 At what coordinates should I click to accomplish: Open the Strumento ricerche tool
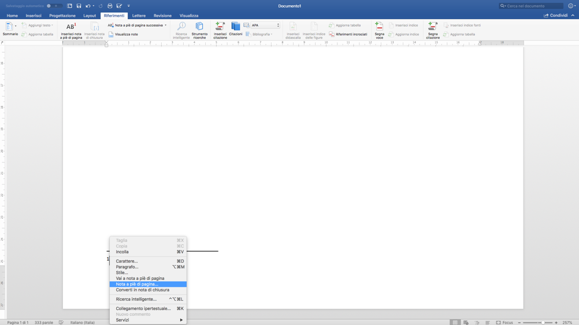[199, 30]
